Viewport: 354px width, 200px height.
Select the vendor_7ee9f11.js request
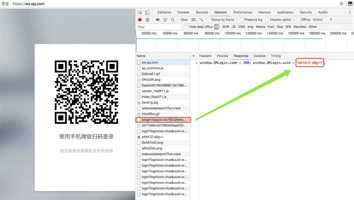(163, 91)
